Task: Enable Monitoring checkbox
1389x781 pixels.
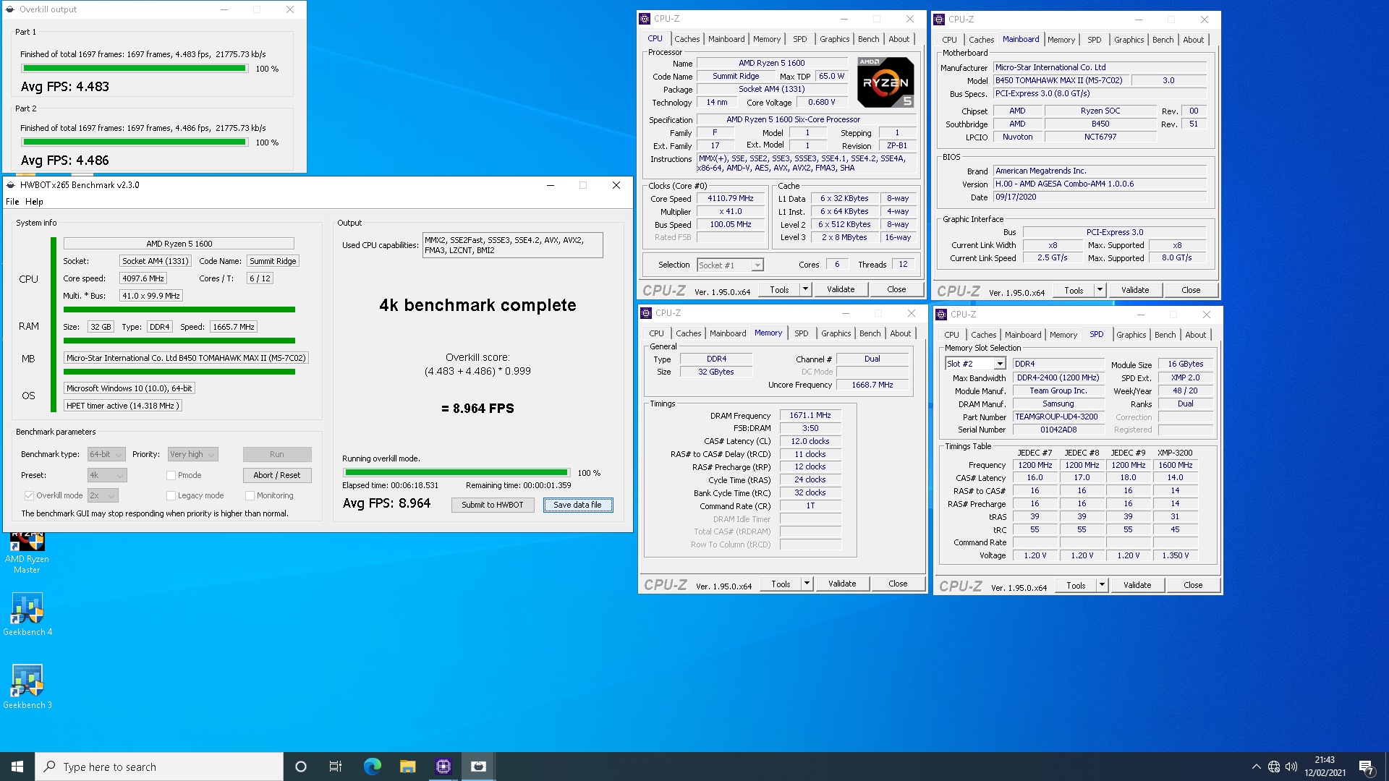Action: point(250,495)
